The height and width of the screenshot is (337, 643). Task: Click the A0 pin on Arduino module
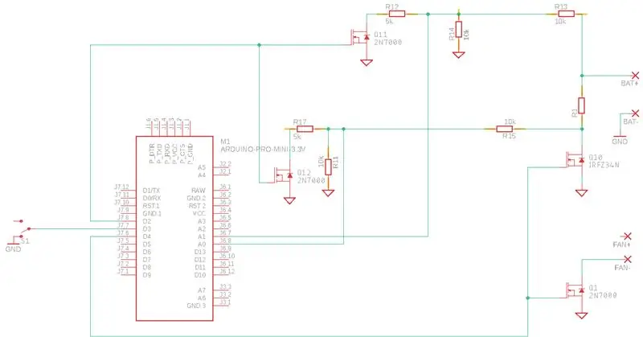(202, 245)
